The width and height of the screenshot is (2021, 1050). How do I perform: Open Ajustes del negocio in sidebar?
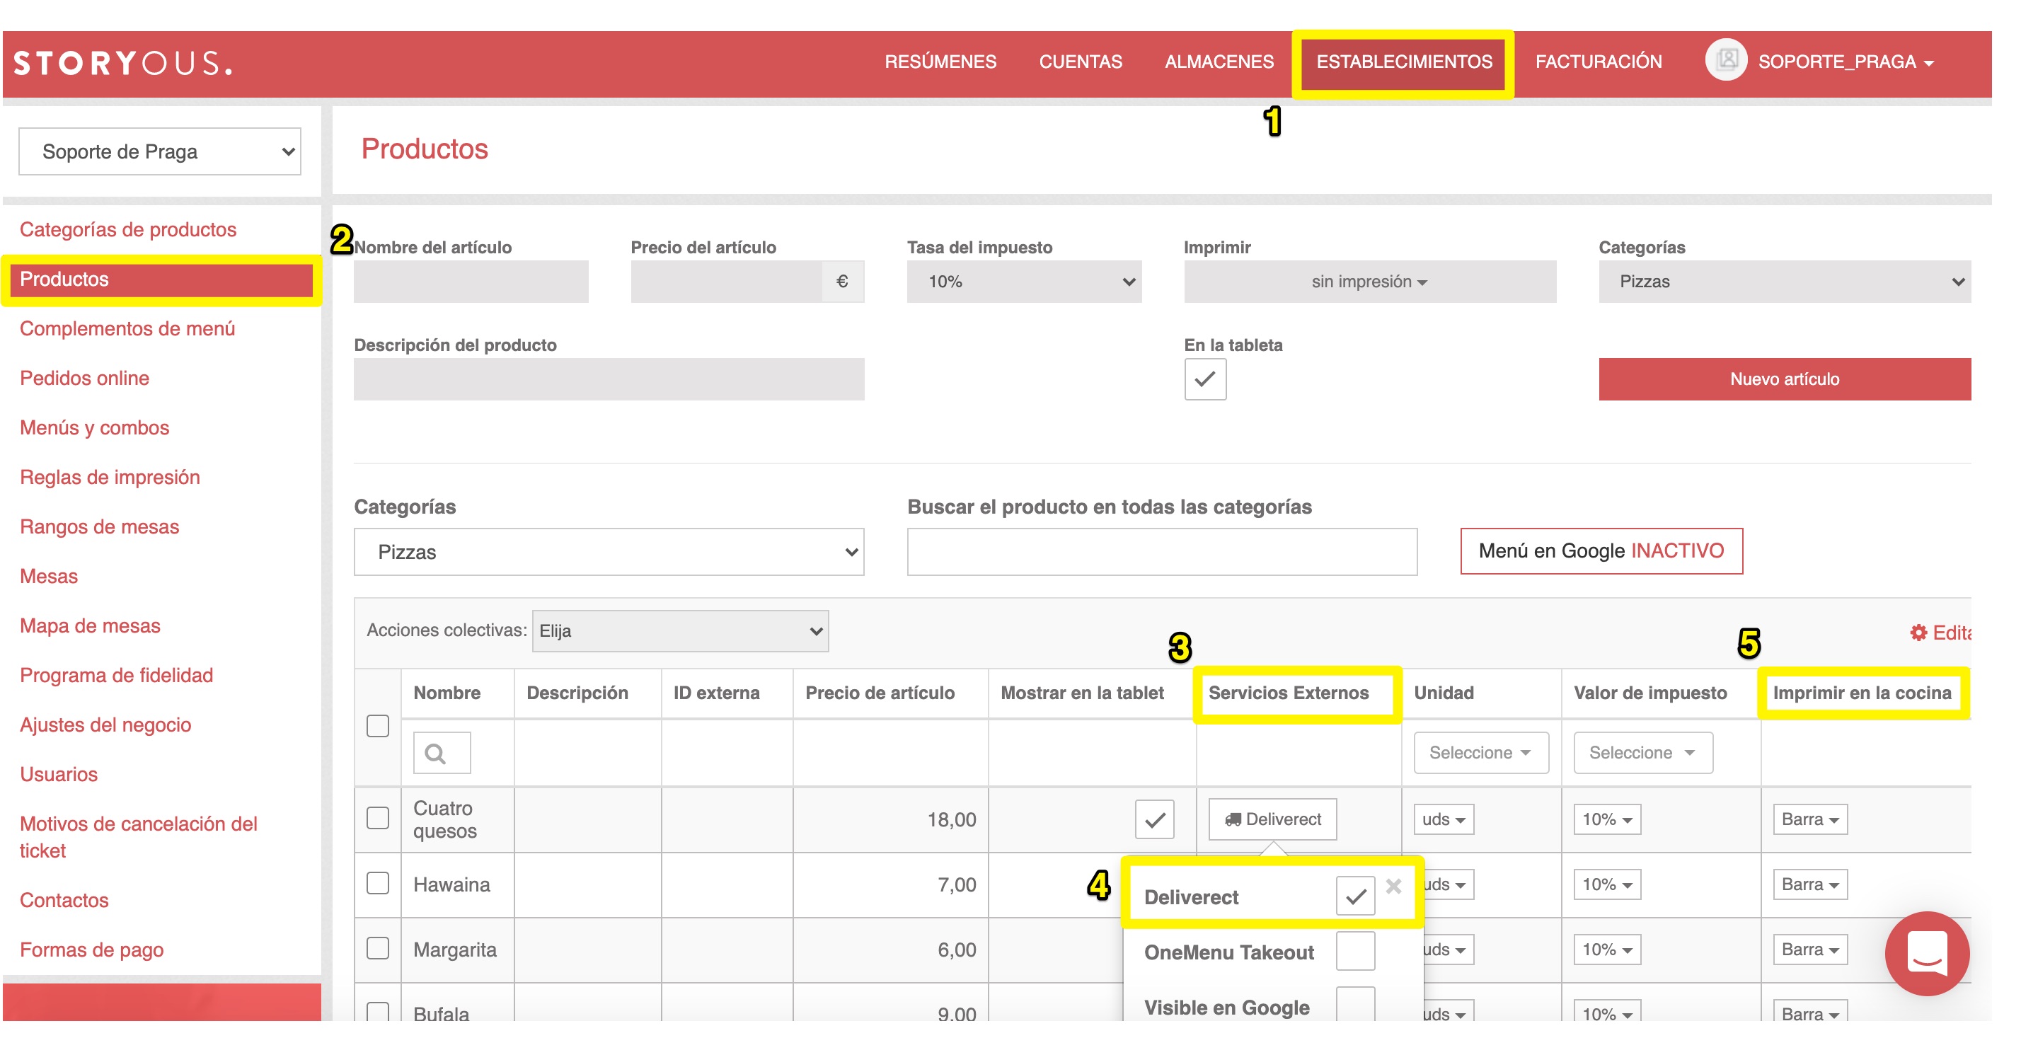[105, 725]
